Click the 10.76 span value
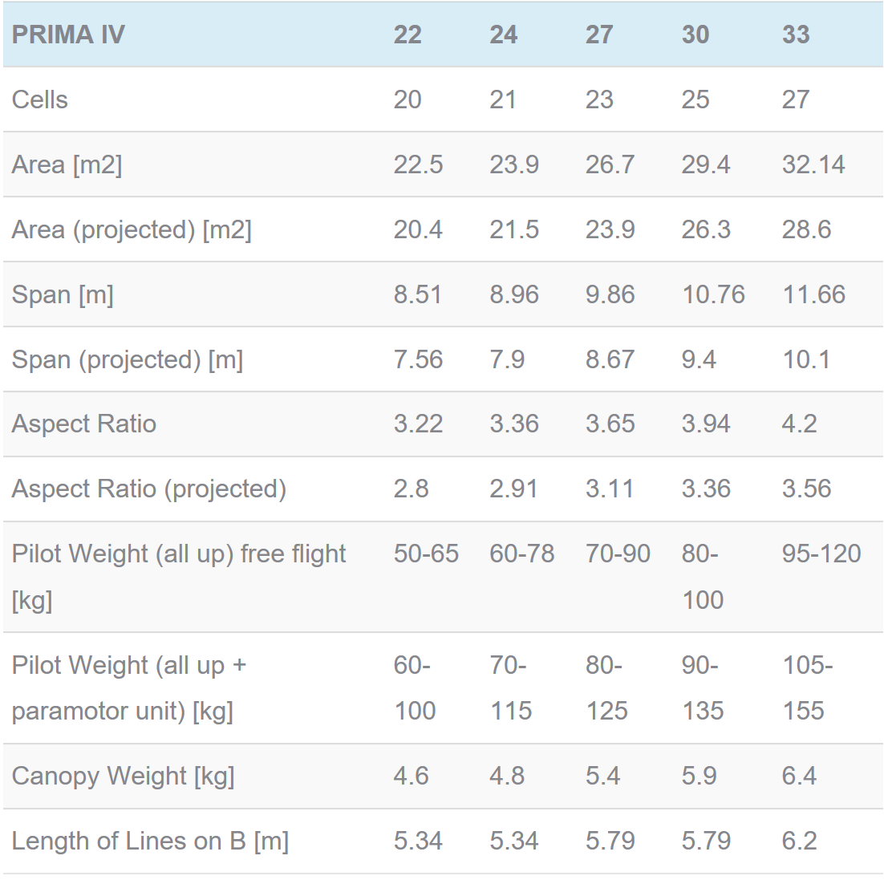Viewport: 884px width, 880px height. (713, 295)
